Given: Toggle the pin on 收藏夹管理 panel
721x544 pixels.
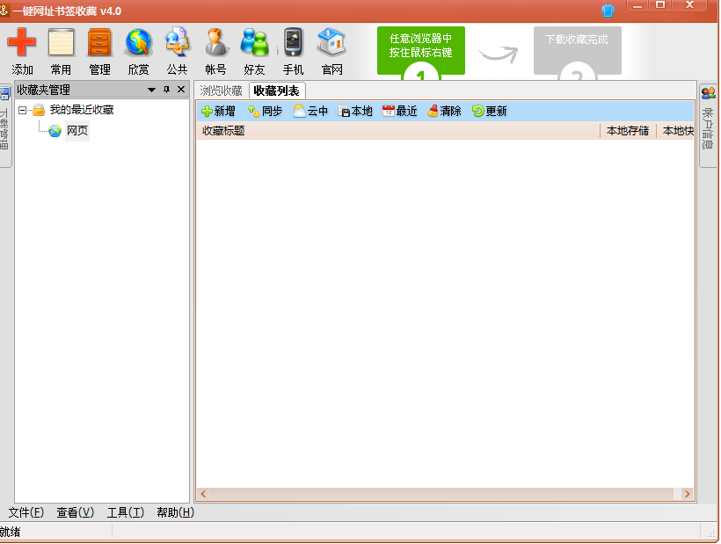Looking at the screenshot, I should click(166, 90).
